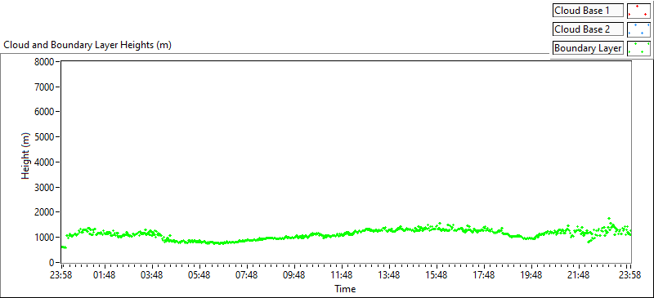Select the Cloud Base 1 legend label

coord(588,11)
